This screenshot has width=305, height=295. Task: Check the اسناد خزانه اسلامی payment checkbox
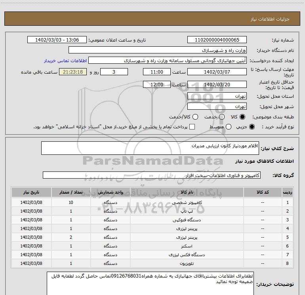click(x=192, y=127)
